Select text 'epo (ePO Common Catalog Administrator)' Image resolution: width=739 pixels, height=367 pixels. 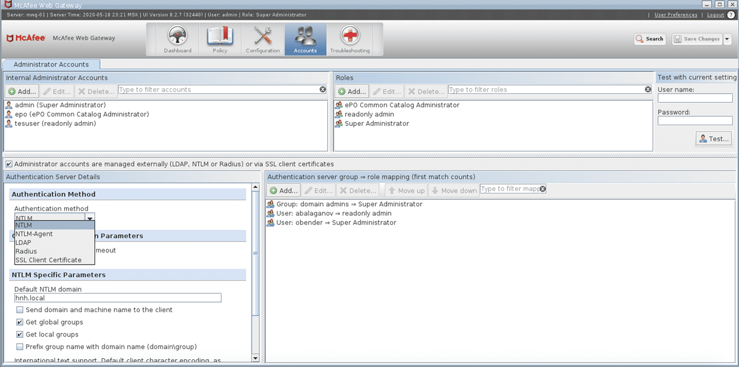[82, 115]
